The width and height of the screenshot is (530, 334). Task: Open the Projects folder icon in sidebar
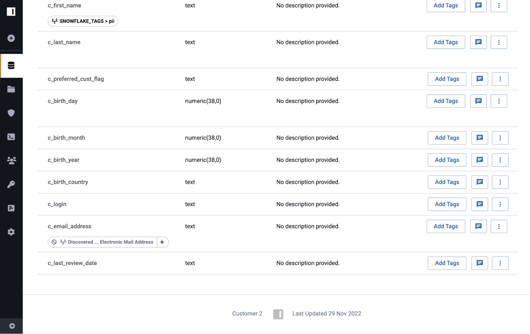[x=11, y=89]
